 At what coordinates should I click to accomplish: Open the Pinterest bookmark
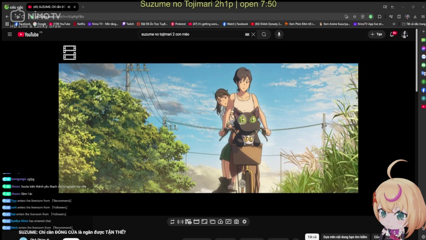[x=178, y=24]
